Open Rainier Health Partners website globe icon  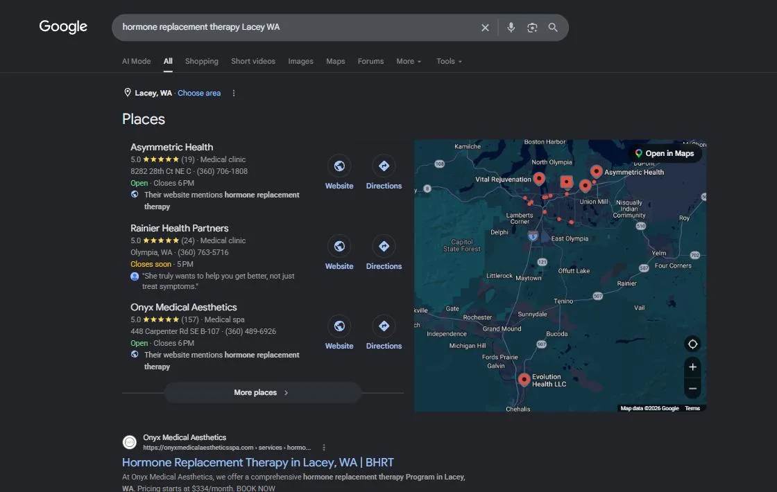tap(339, 246)
